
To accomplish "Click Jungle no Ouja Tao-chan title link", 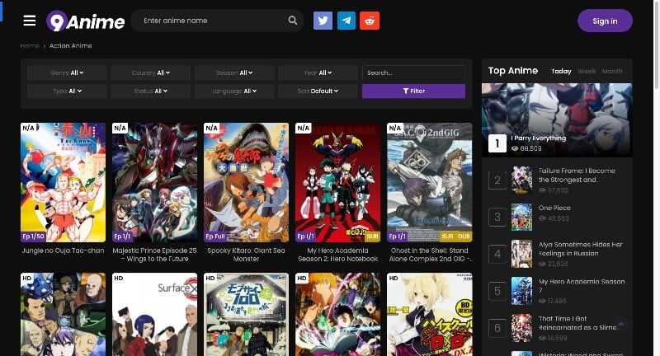I will point(64,251).
